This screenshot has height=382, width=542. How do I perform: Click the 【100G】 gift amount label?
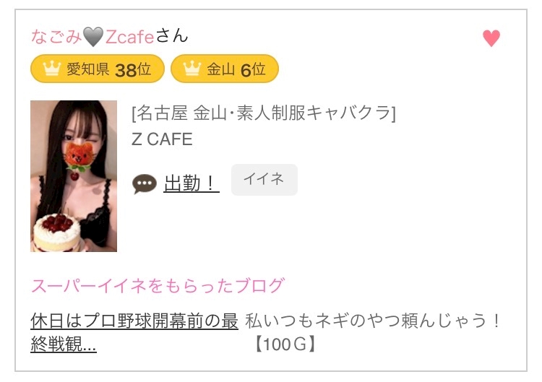(285, 344)
